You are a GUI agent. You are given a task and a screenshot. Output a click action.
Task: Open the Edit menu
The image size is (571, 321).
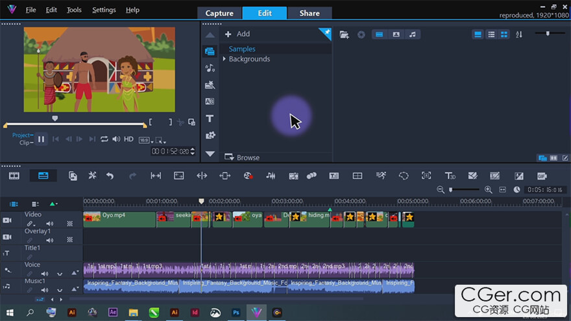(51, 10)
